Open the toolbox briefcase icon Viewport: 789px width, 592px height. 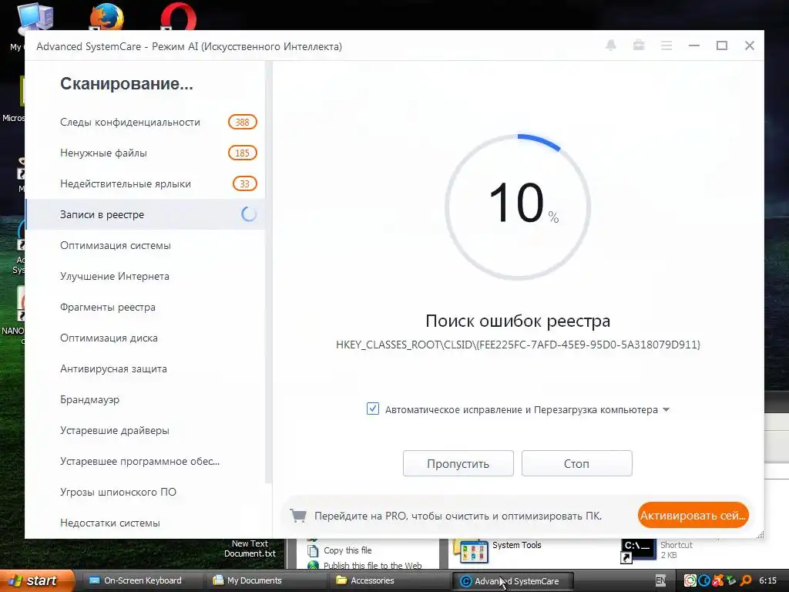coord(639,45)
